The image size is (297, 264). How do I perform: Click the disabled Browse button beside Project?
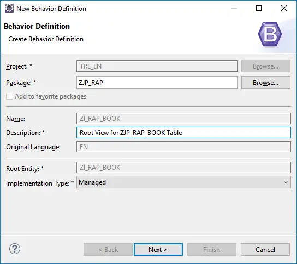pos(266,66)
